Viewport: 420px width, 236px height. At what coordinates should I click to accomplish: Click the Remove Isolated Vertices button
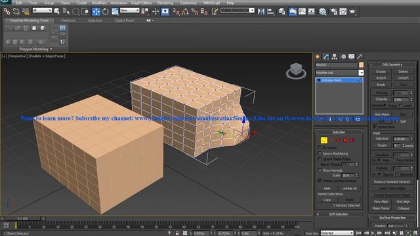pos(392,182)
